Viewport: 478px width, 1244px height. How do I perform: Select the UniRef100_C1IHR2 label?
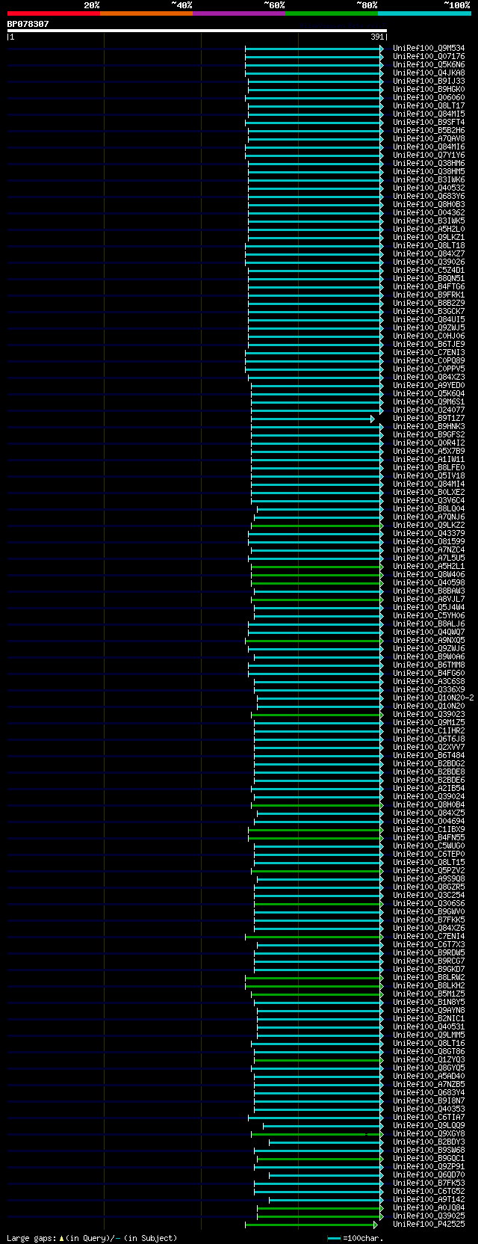429,731
